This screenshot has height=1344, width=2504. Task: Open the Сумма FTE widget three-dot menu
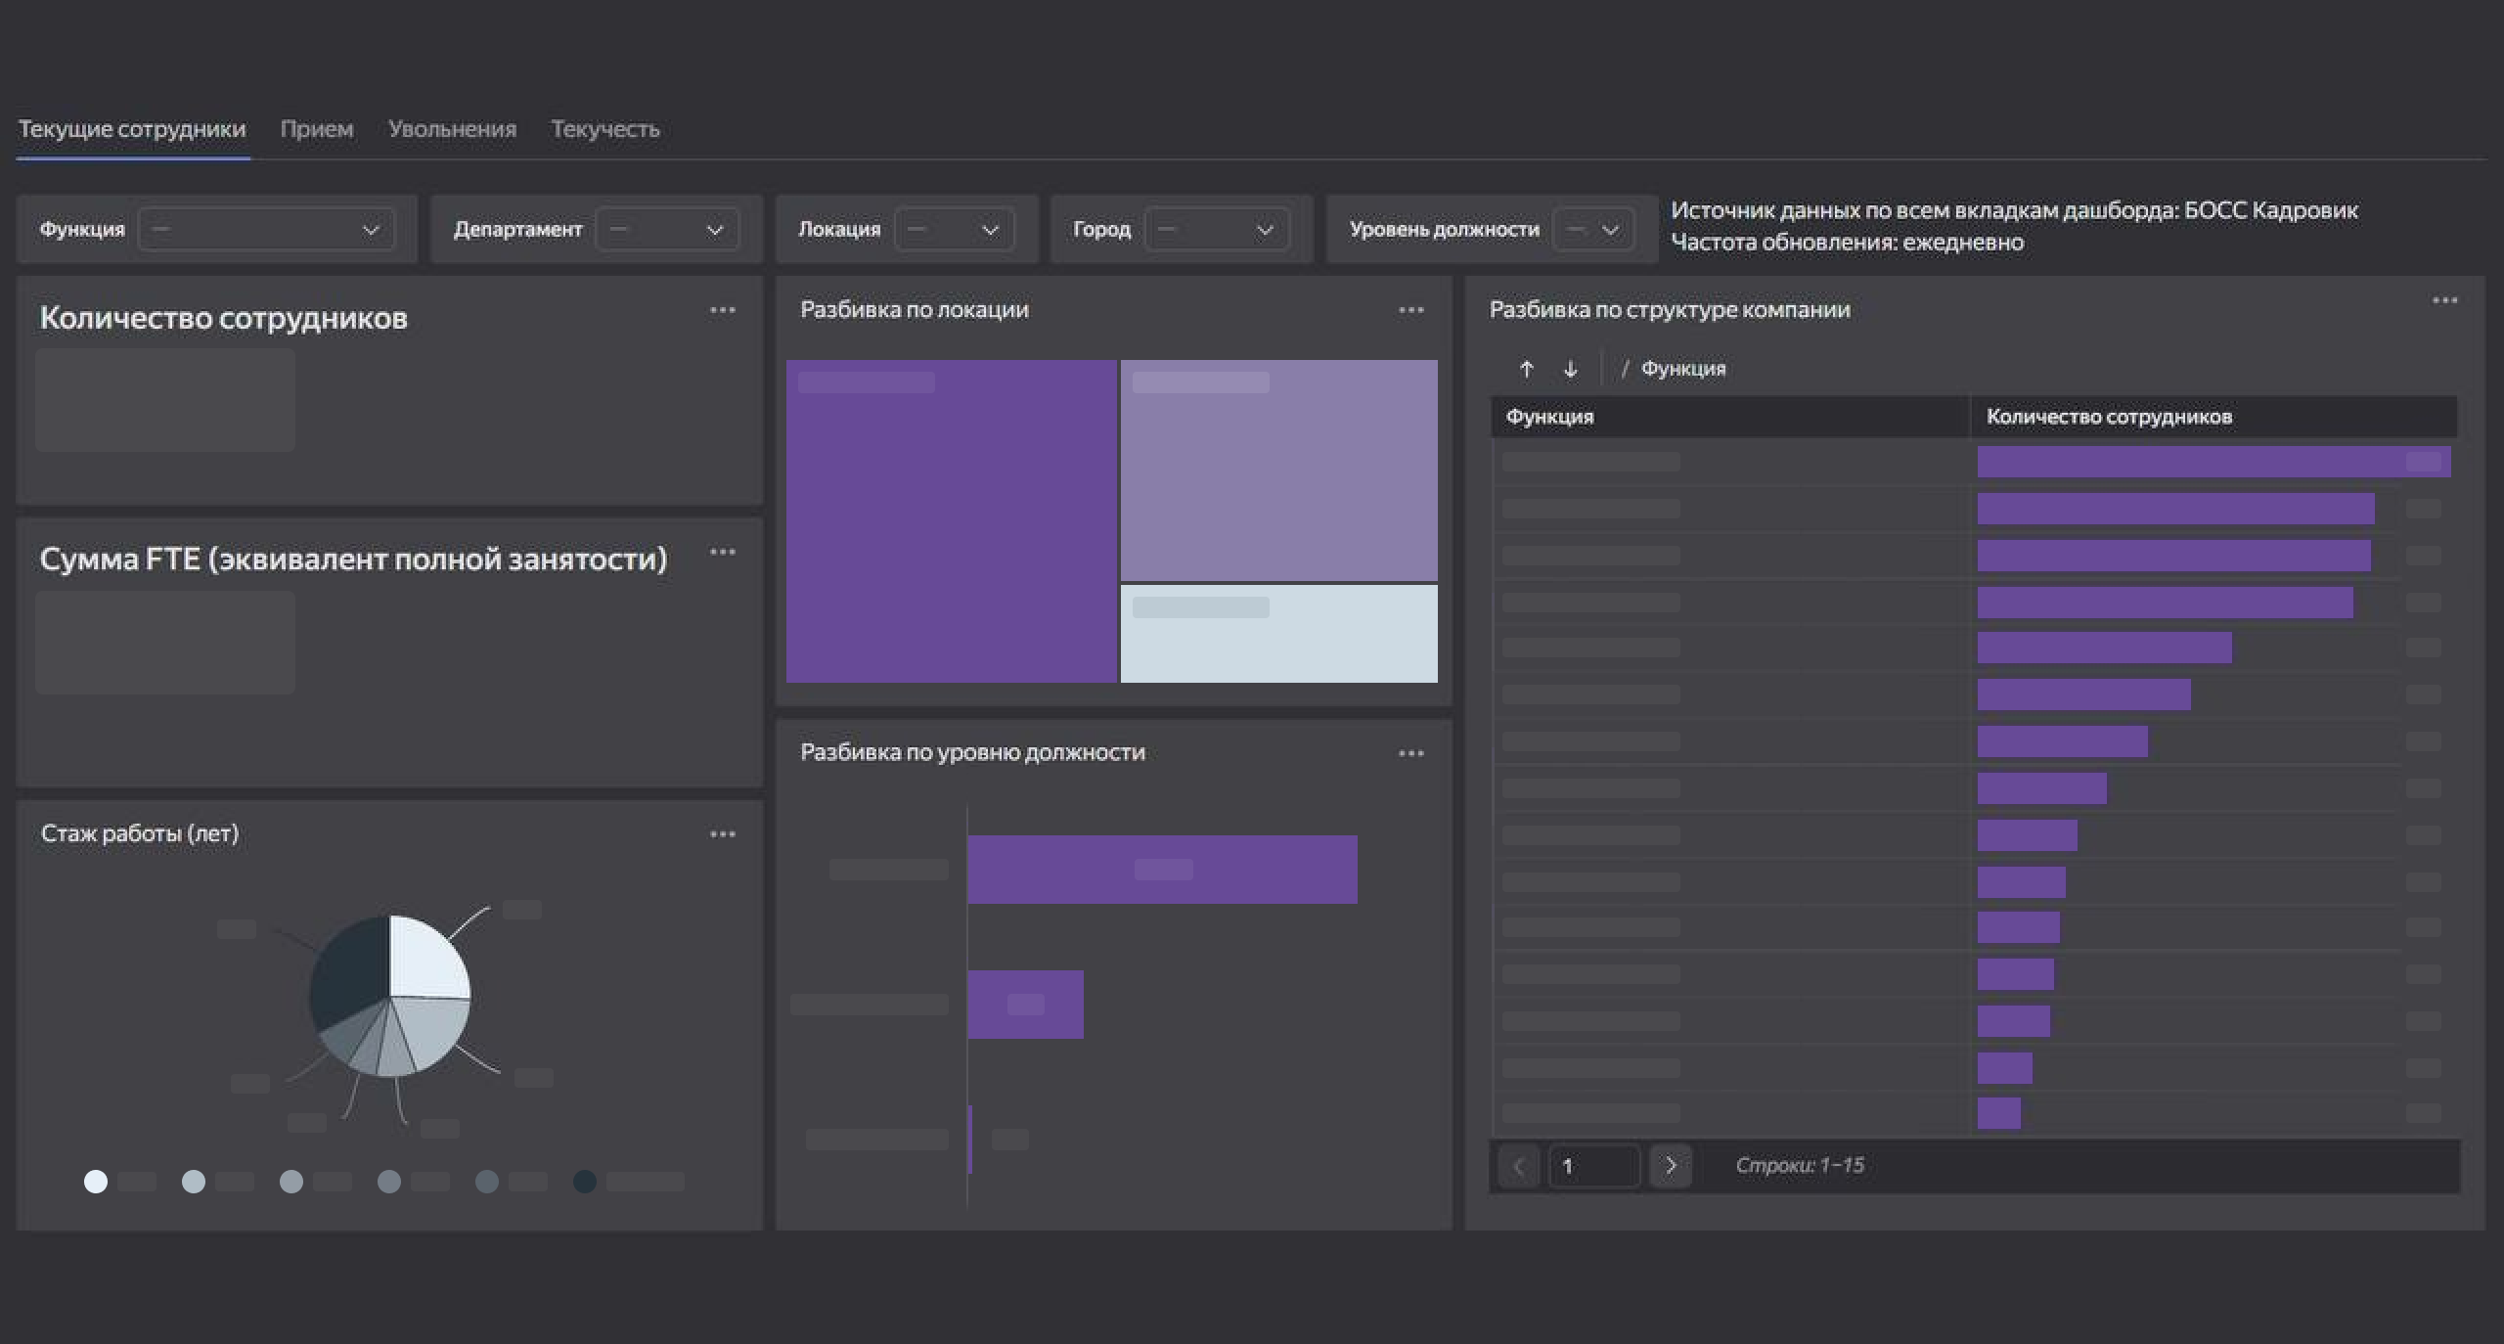pyautogui.click(x=723, y=552)
